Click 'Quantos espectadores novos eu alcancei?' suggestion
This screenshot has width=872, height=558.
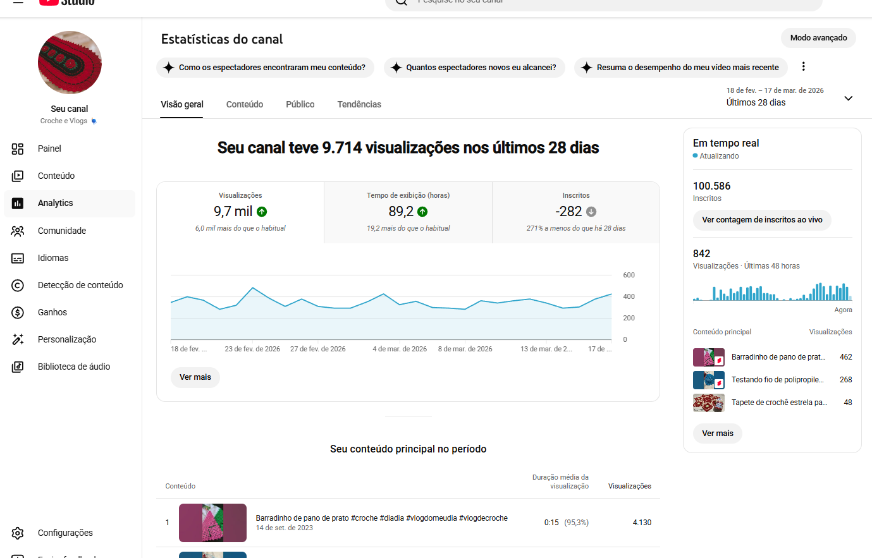pos(474,68)
